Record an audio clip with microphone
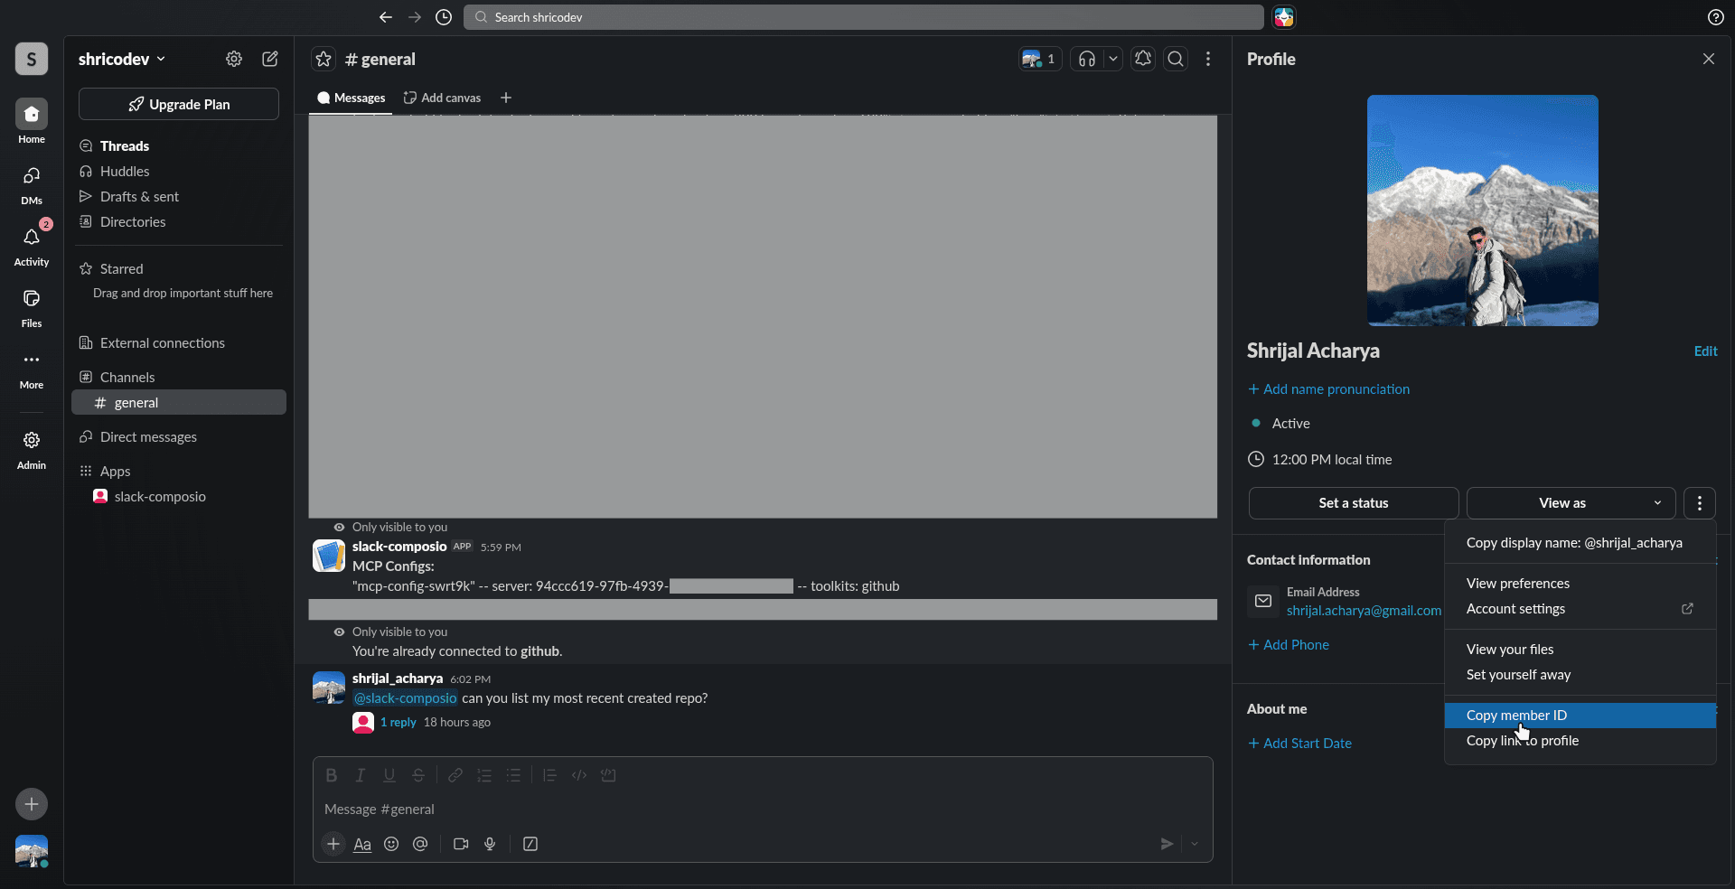Screen dimensions: 1735x889 (490, 844)
